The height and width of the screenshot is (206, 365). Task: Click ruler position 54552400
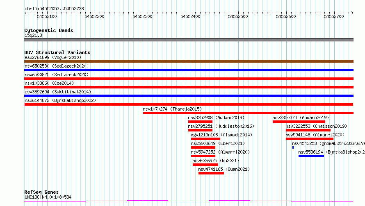point(190,16)
